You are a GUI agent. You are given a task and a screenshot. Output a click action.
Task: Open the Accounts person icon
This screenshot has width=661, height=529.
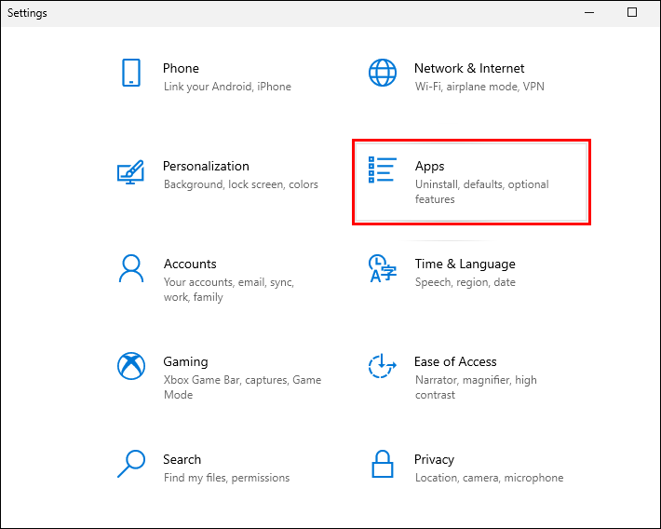[130, 268]
